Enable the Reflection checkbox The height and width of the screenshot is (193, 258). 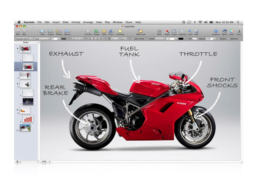[x=229, y=39]
